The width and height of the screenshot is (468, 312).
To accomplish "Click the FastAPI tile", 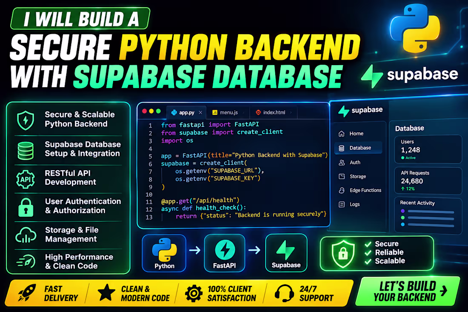I will click(x=225, y=253).
